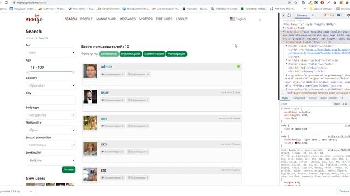Collapse the body node in the Elements tree
The height and width of the screenshot is (196, 350).
pyautogui.click(x=284, y=32)
